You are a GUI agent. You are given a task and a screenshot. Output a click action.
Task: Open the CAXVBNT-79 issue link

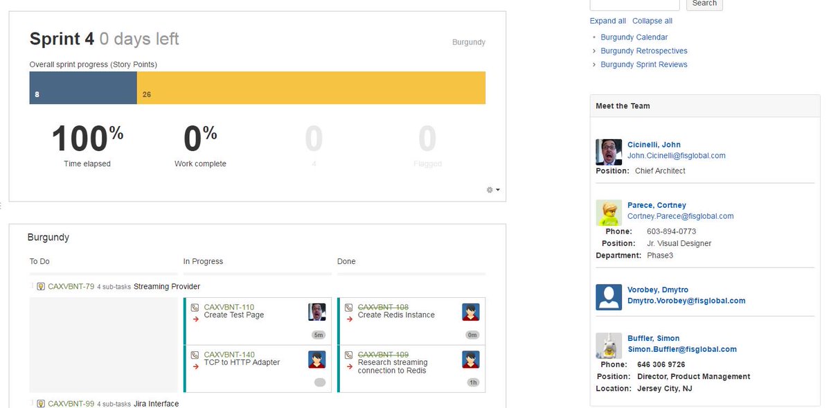point(71,287)
